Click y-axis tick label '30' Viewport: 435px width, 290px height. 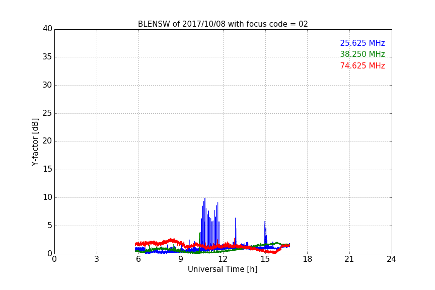click(x=47, y=85)
